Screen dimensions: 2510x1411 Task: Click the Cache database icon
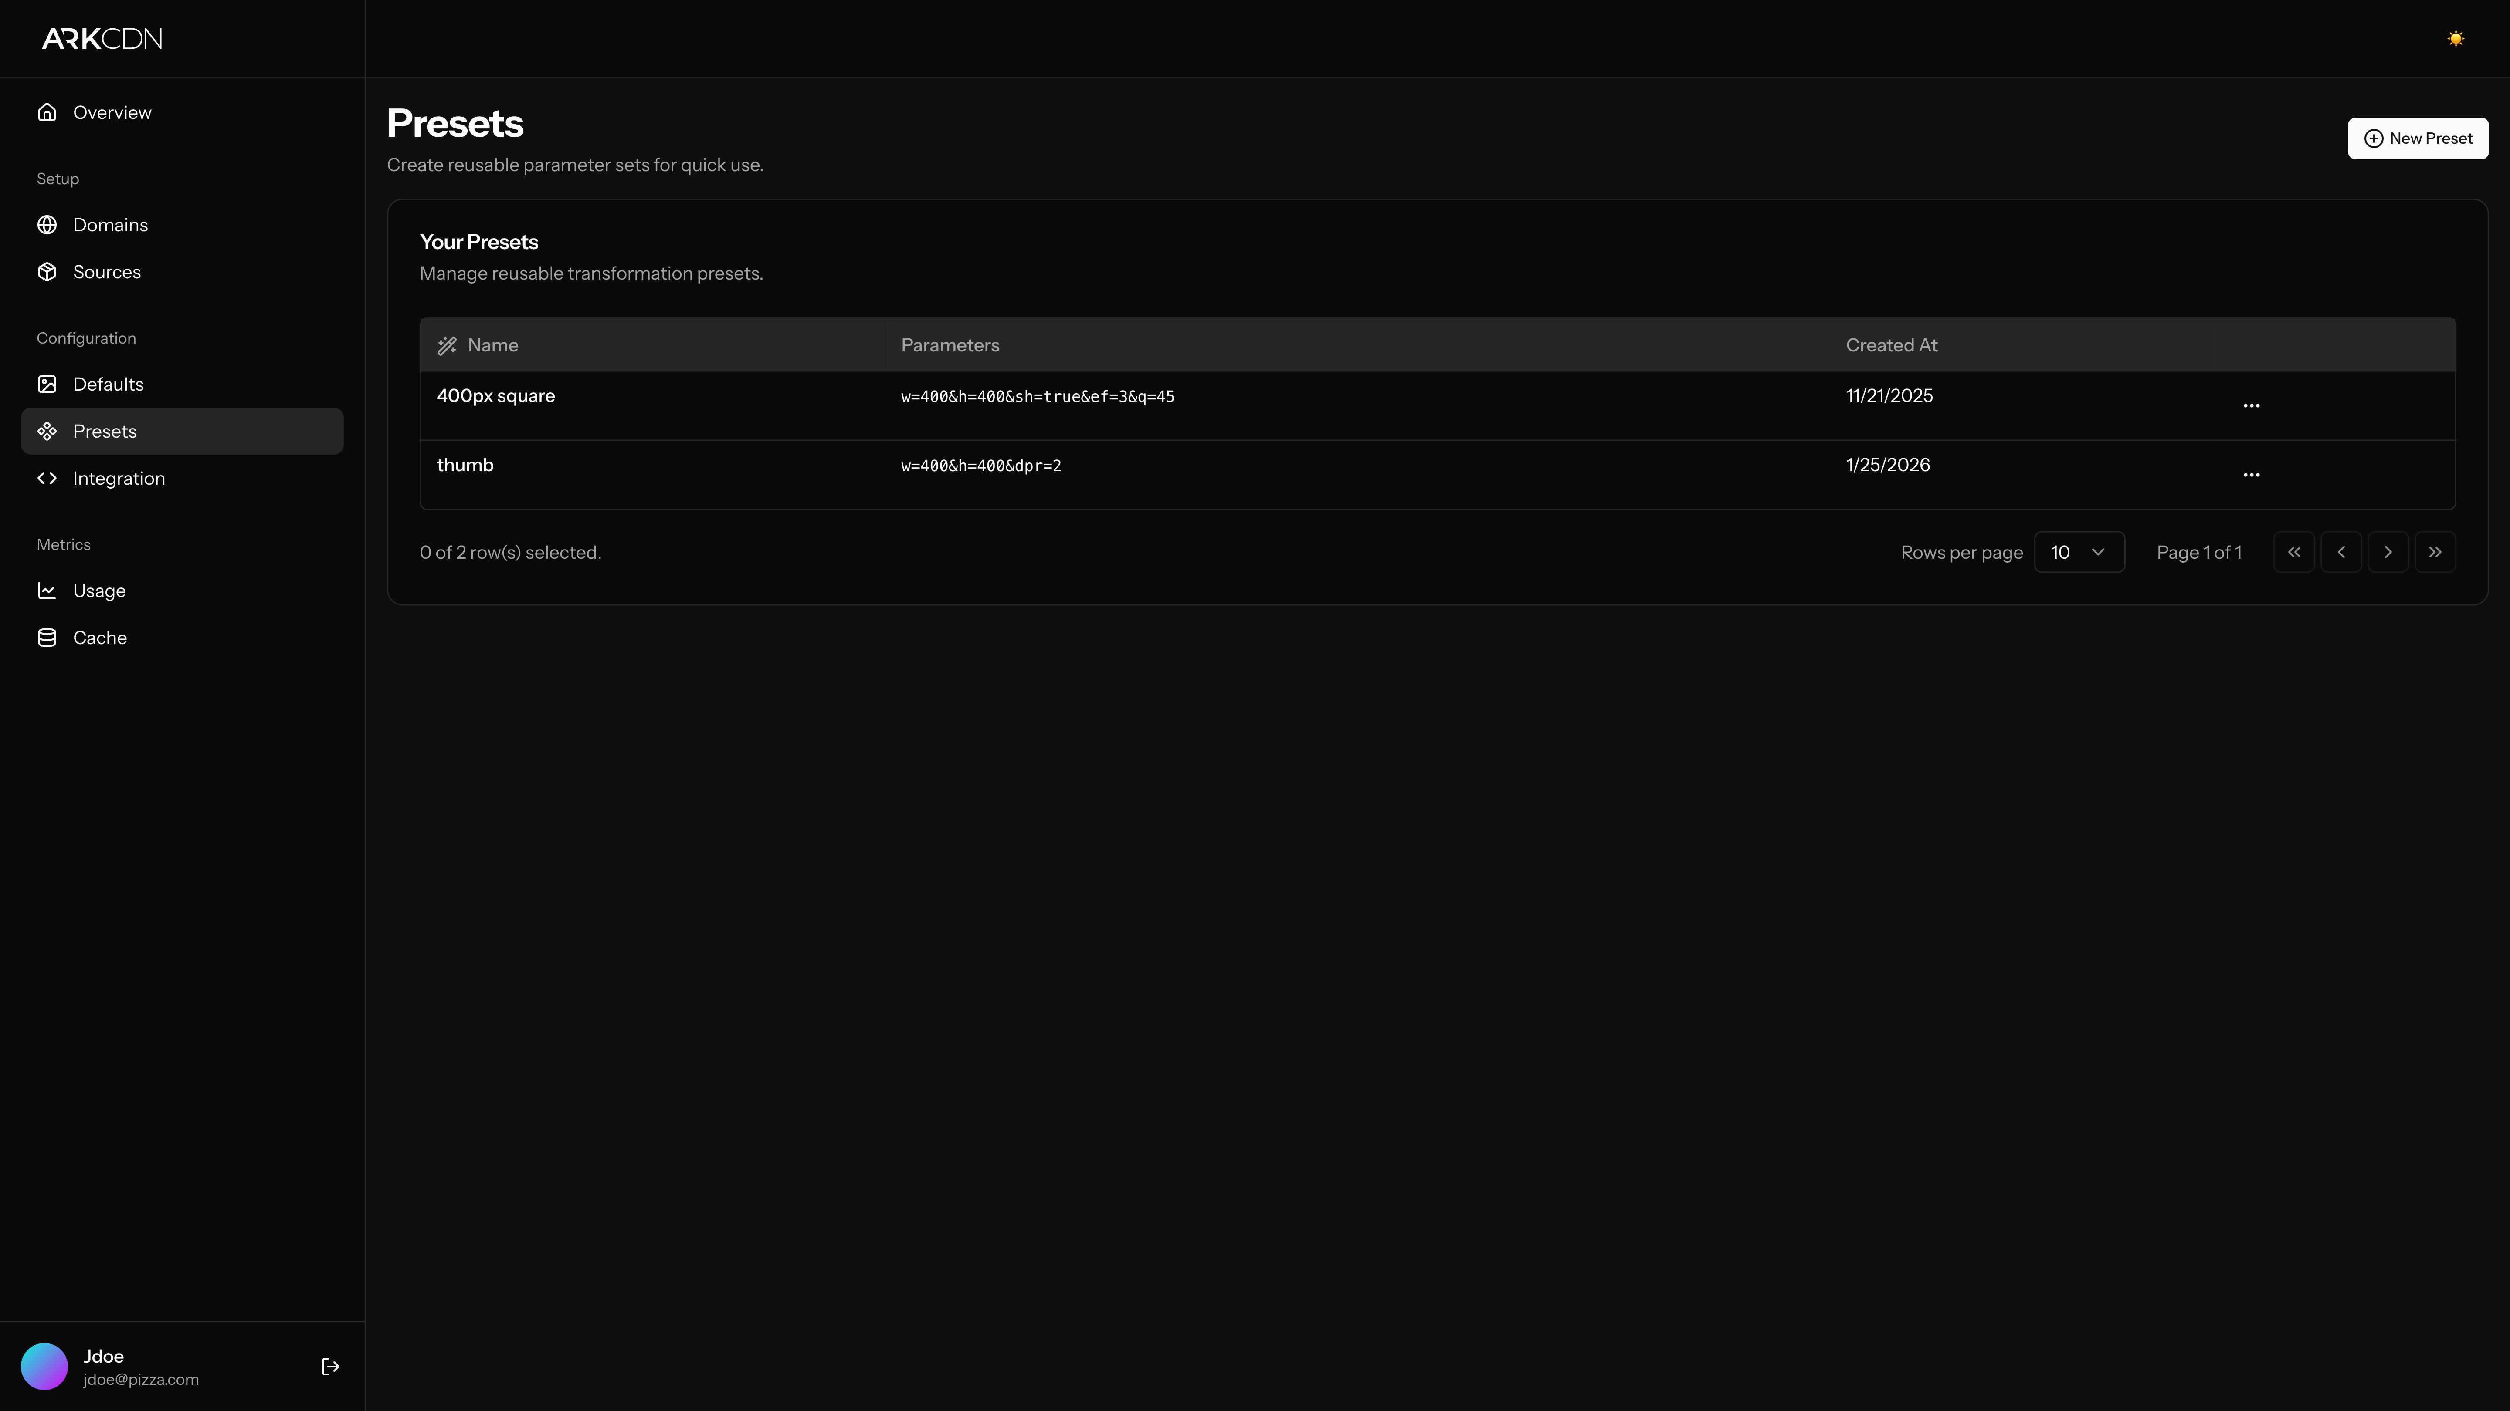pyautogui.click(x=47, y=638)
